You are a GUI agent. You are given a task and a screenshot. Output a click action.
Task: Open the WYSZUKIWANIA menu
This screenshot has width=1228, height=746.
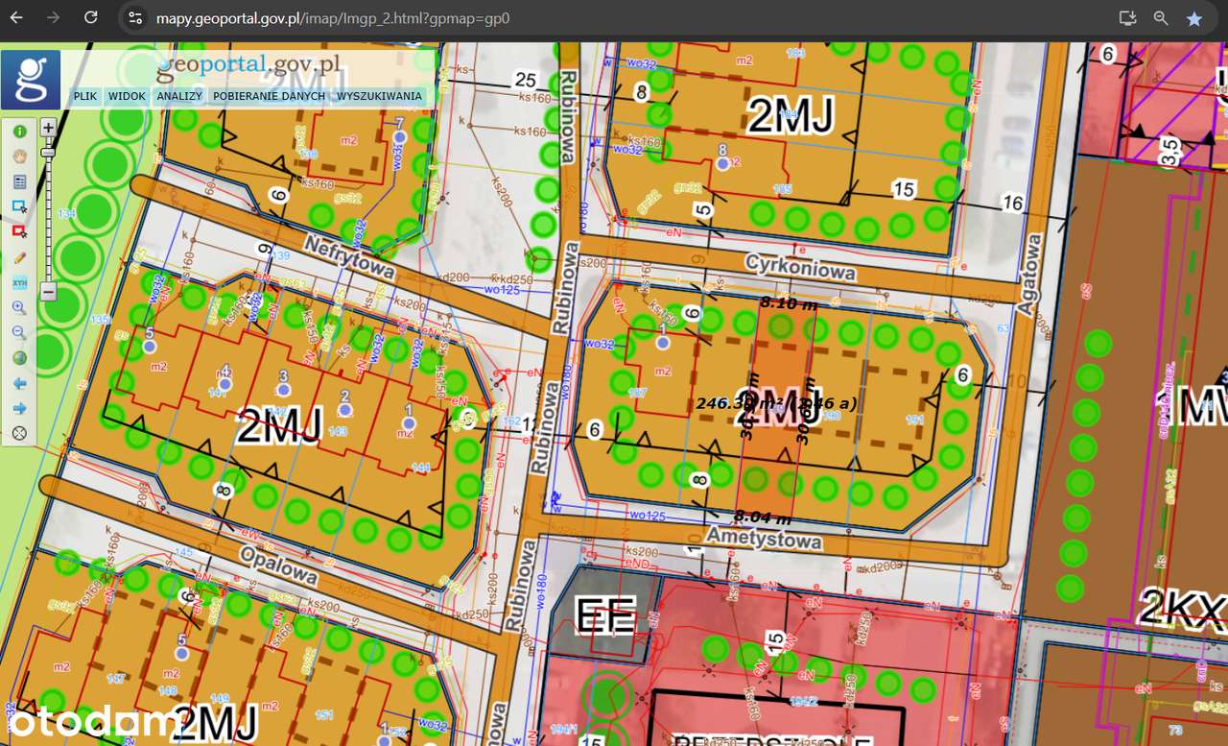pos(378,96)
